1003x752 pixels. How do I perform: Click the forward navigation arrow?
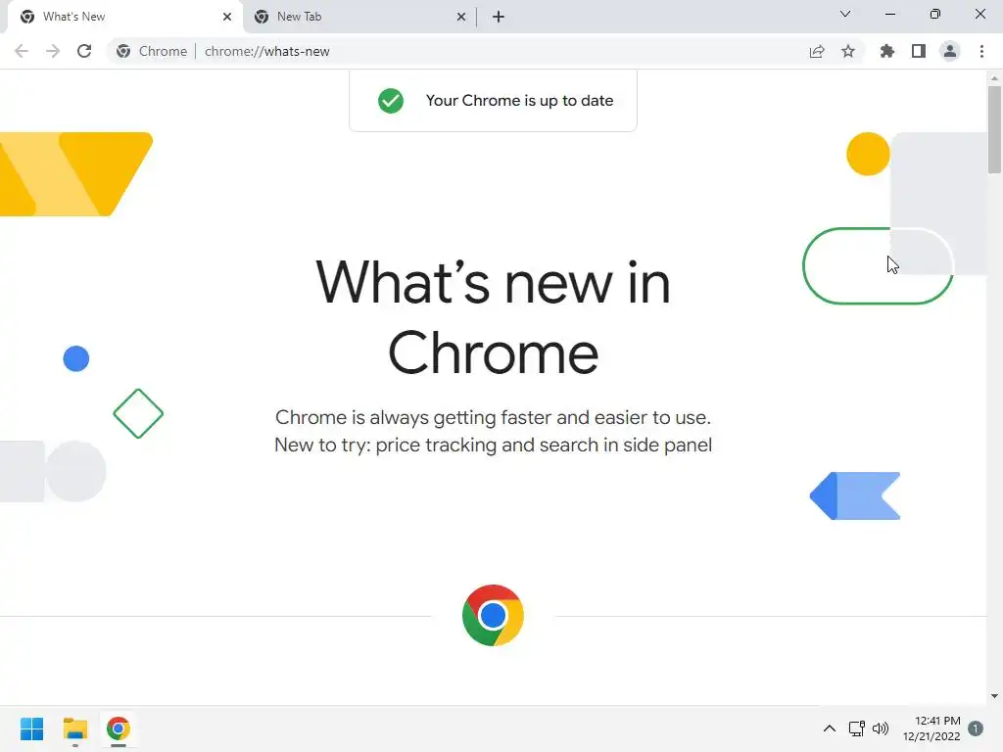tap(53, 51)
